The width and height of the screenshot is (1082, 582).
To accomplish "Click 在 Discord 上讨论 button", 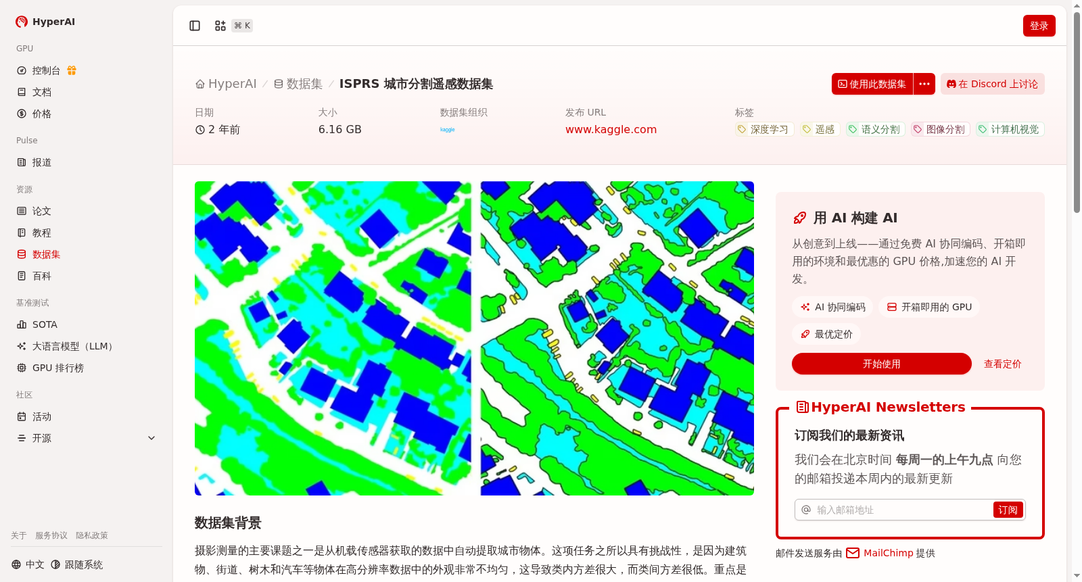I will 993,84.
